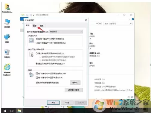Select the Internet Explorer desktop icon
The image size is (151, 113).
coord(7,70)
